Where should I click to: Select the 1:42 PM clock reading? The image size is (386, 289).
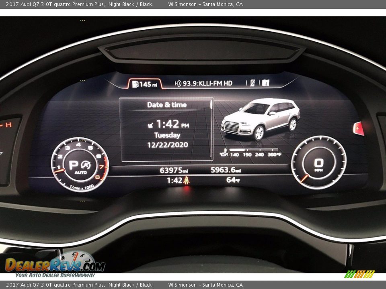click(172, 124)
